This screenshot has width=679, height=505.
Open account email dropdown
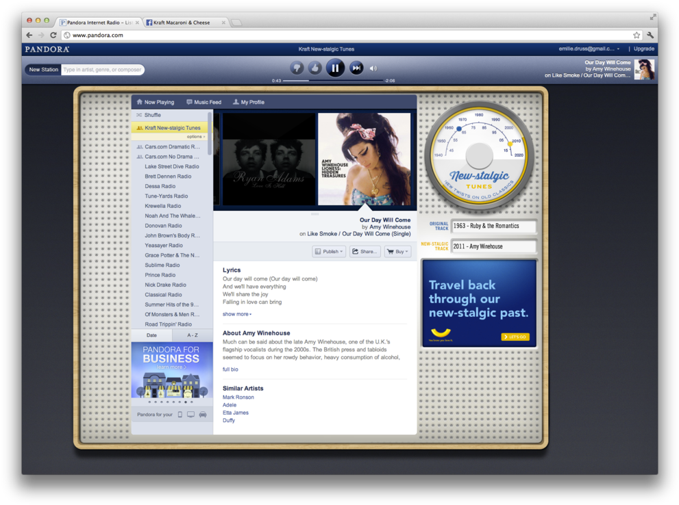[x=589, y=49]
